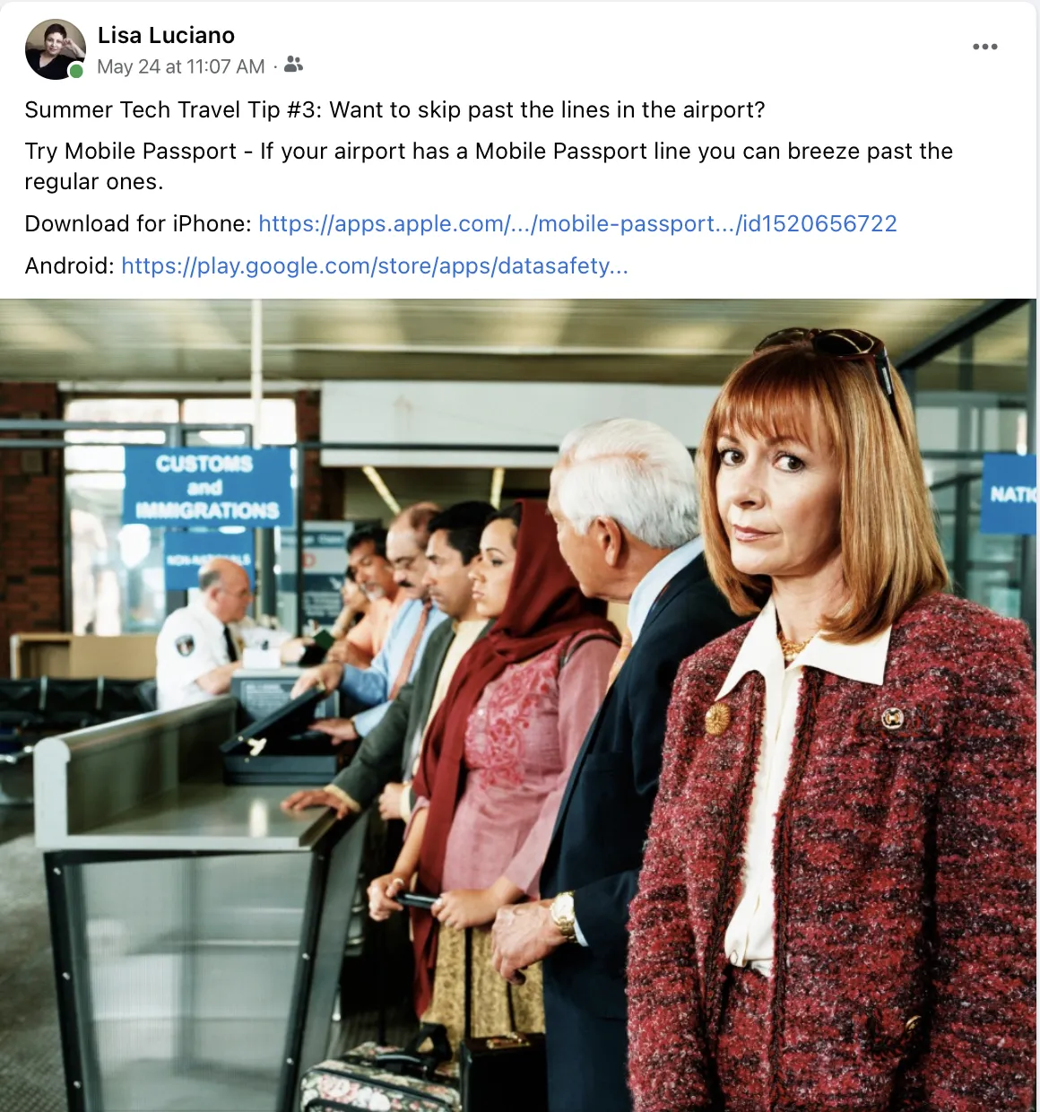Open Lisa Luciano's profile picture
The image size is (1040, 1112).
56,49
